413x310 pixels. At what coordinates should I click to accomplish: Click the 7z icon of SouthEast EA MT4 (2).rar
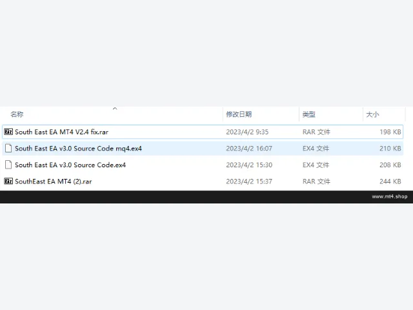pos(8,181)
